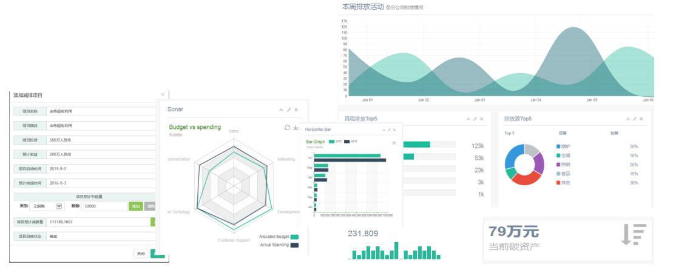The width and height of the screenshot is (679, 276).
Task: Click the Customer Support radar axis label
Action: (x=234, y=240)
